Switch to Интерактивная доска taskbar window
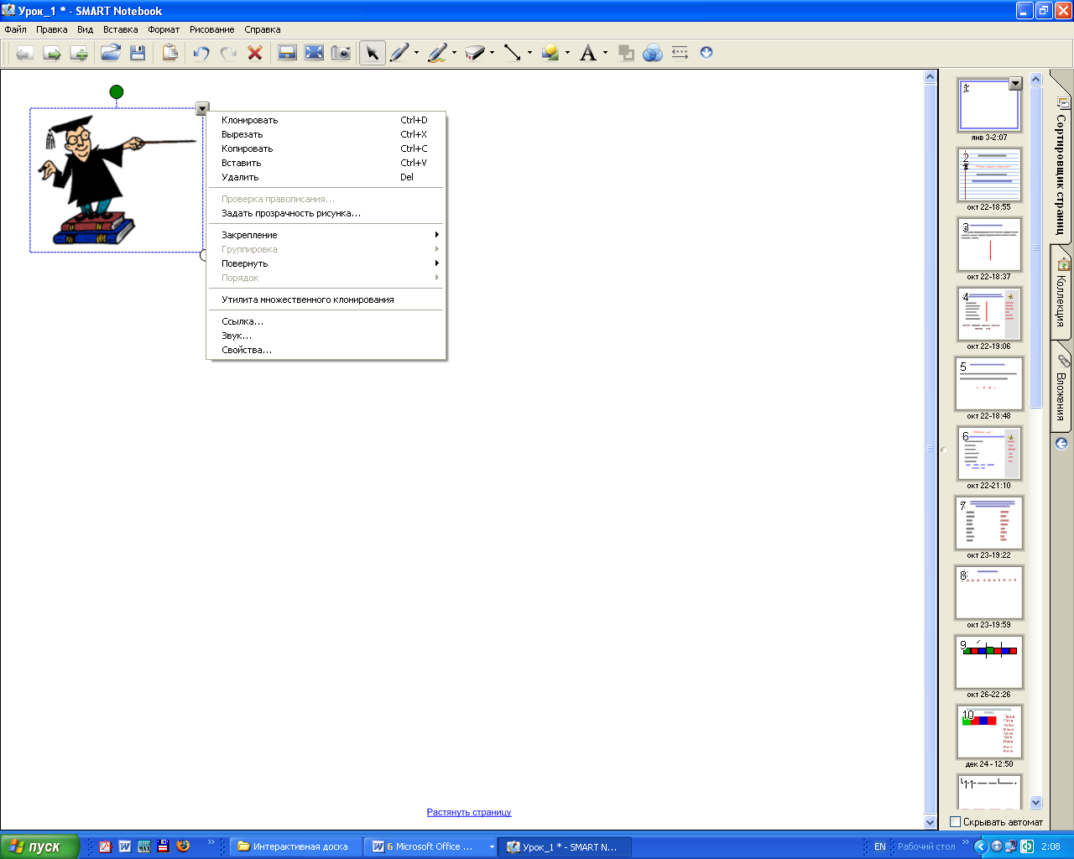Screen dimensions: 1074x859 [296, 846]
